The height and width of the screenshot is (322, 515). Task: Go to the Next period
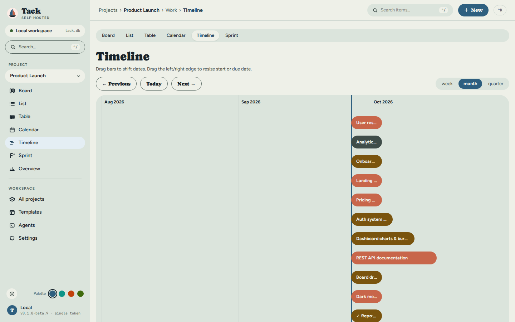186,84
